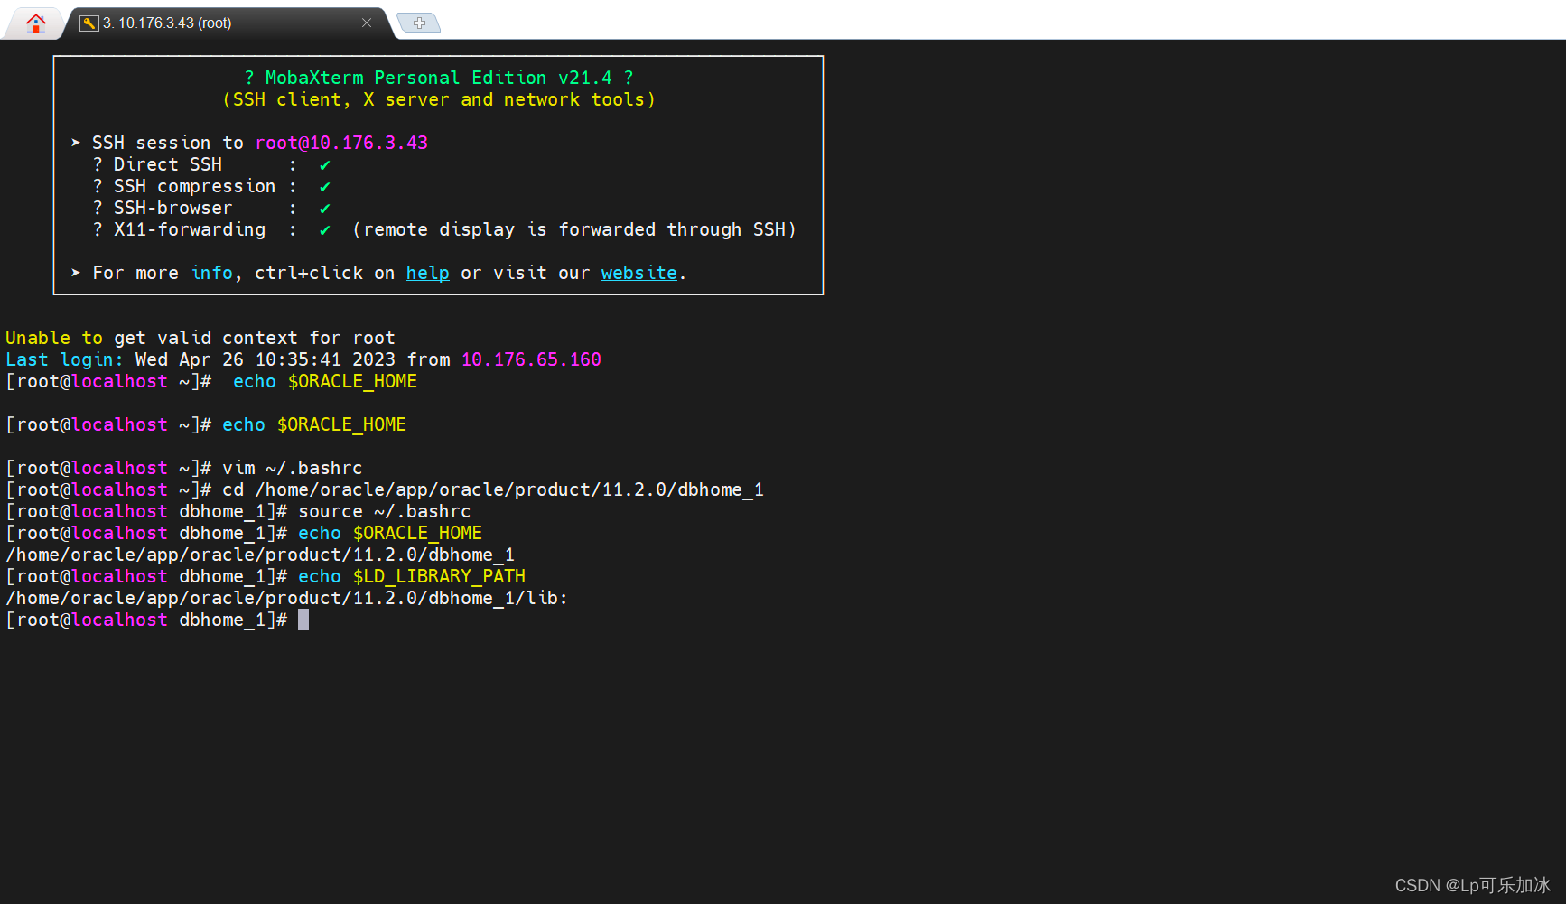
Task: Click the yellow SSH key icon on the tab
Action: coord(89,23)
